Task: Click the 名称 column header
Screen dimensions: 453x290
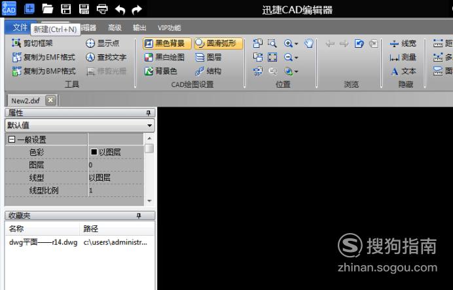Action: 42,228
